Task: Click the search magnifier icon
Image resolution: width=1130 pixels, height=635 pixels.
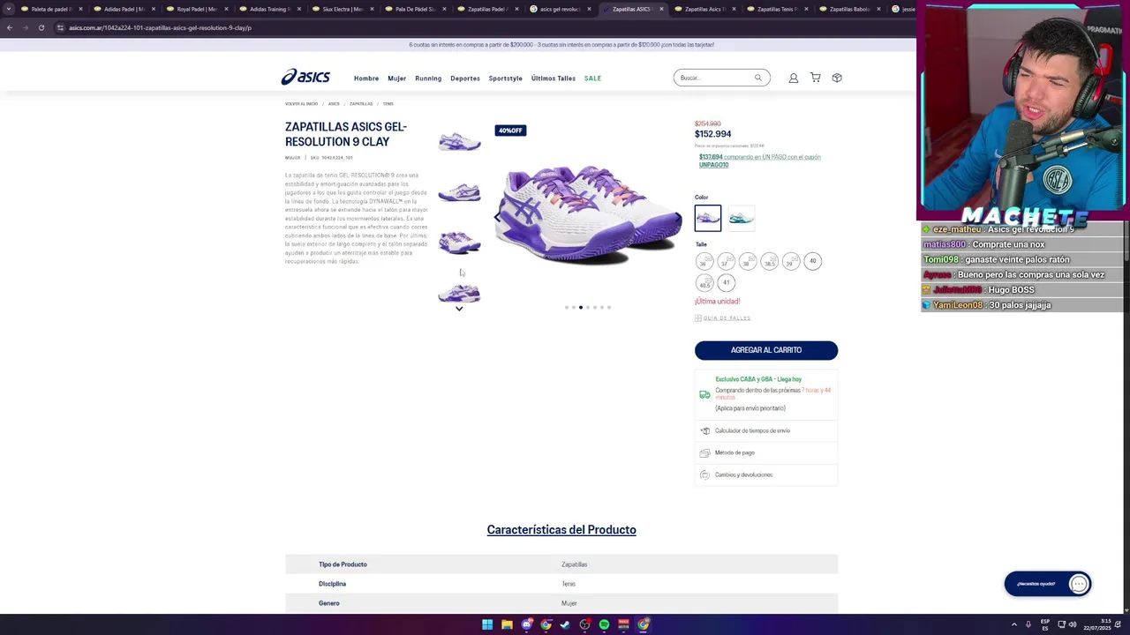Action: pyautogui.click(x=757, y=78)
